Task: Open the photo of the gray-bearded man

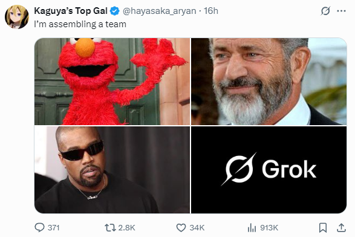Action: (269, 82)
